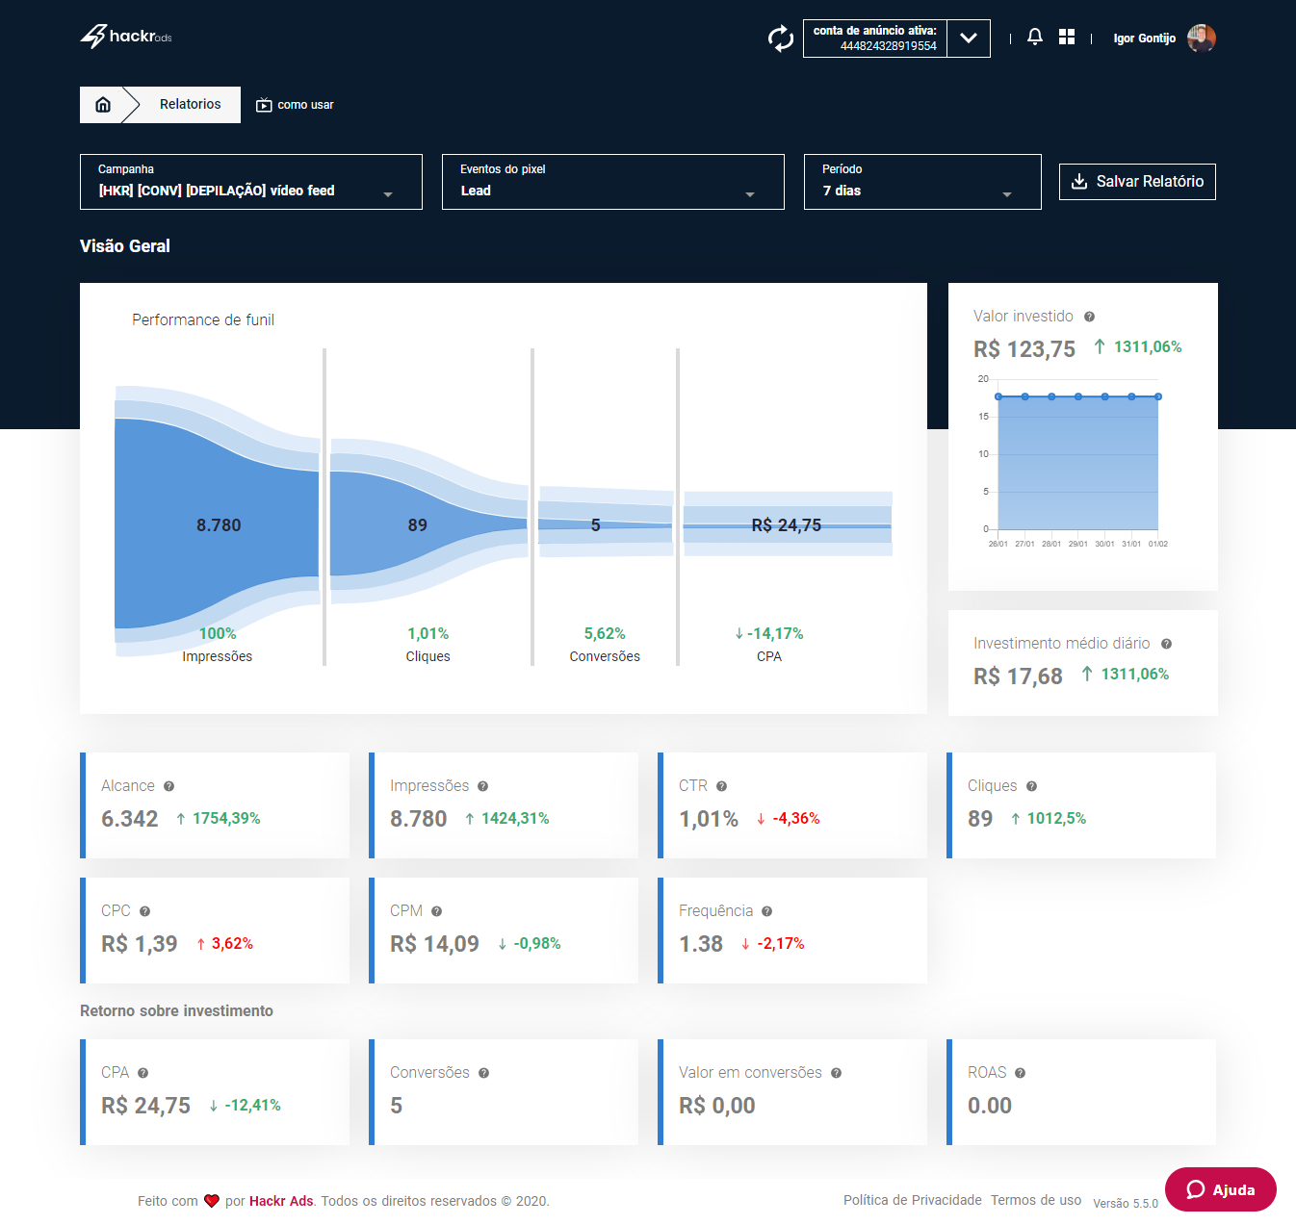1296x1225 pixels.
Task: Click the 8.780 impressions funnel segment
Action: click(x=219, y=524)
